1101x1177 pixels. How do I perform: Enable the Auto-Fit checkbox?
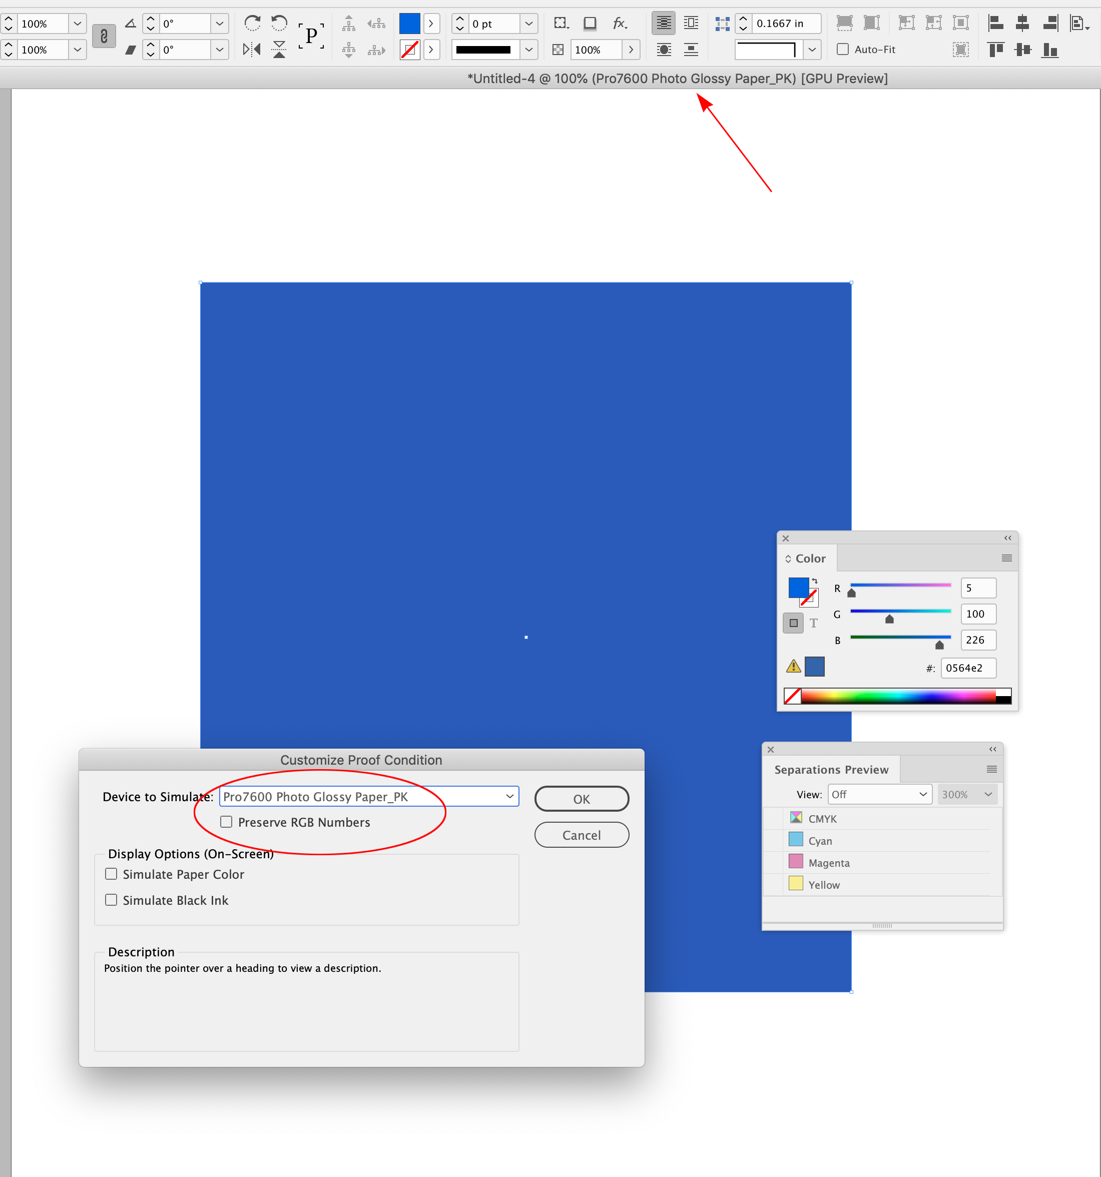(842, 49)
